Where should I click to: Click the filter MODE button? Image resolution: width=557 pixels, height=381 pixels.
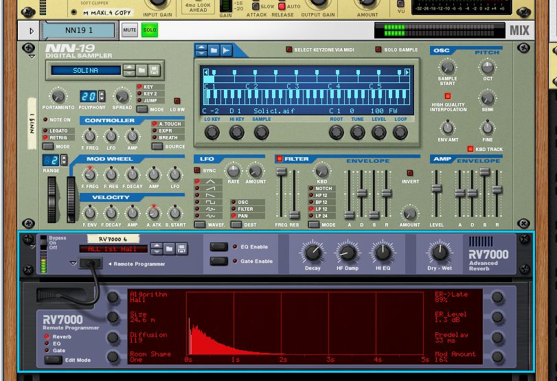pyautogui.click(x=314, y=224)
